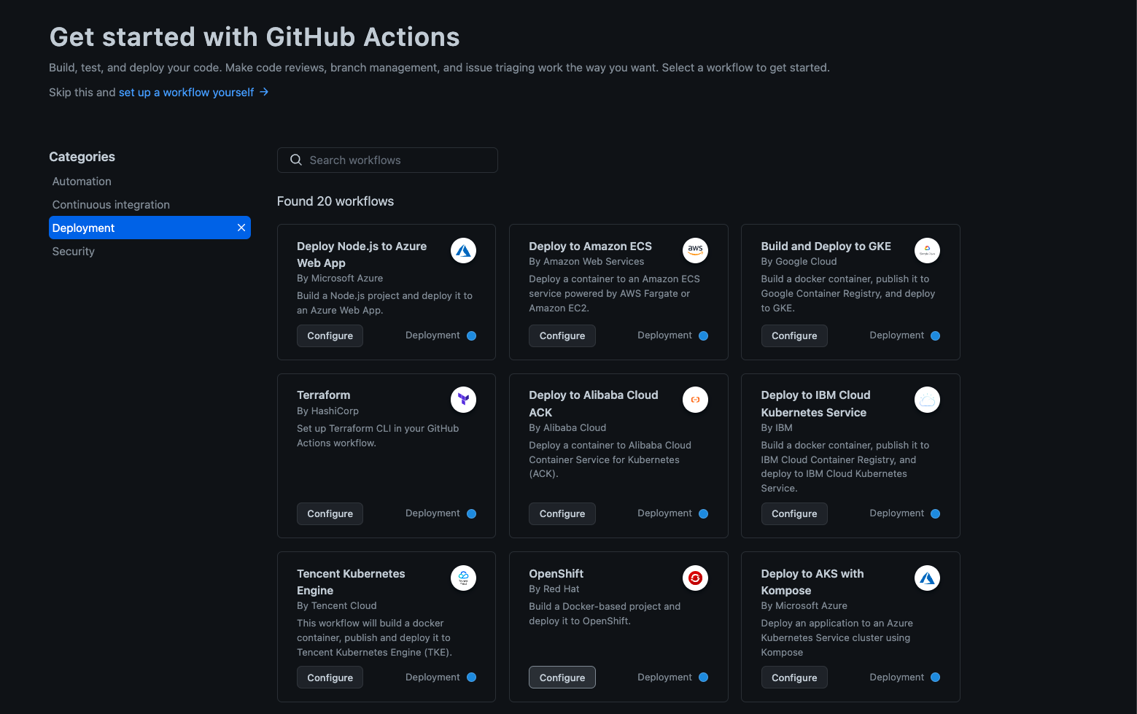Click the 'Deploy Node.js to Azure Web App' title
Image resolution: width=1137 pixels, height=714 pixels.
(x=362, y=255)
